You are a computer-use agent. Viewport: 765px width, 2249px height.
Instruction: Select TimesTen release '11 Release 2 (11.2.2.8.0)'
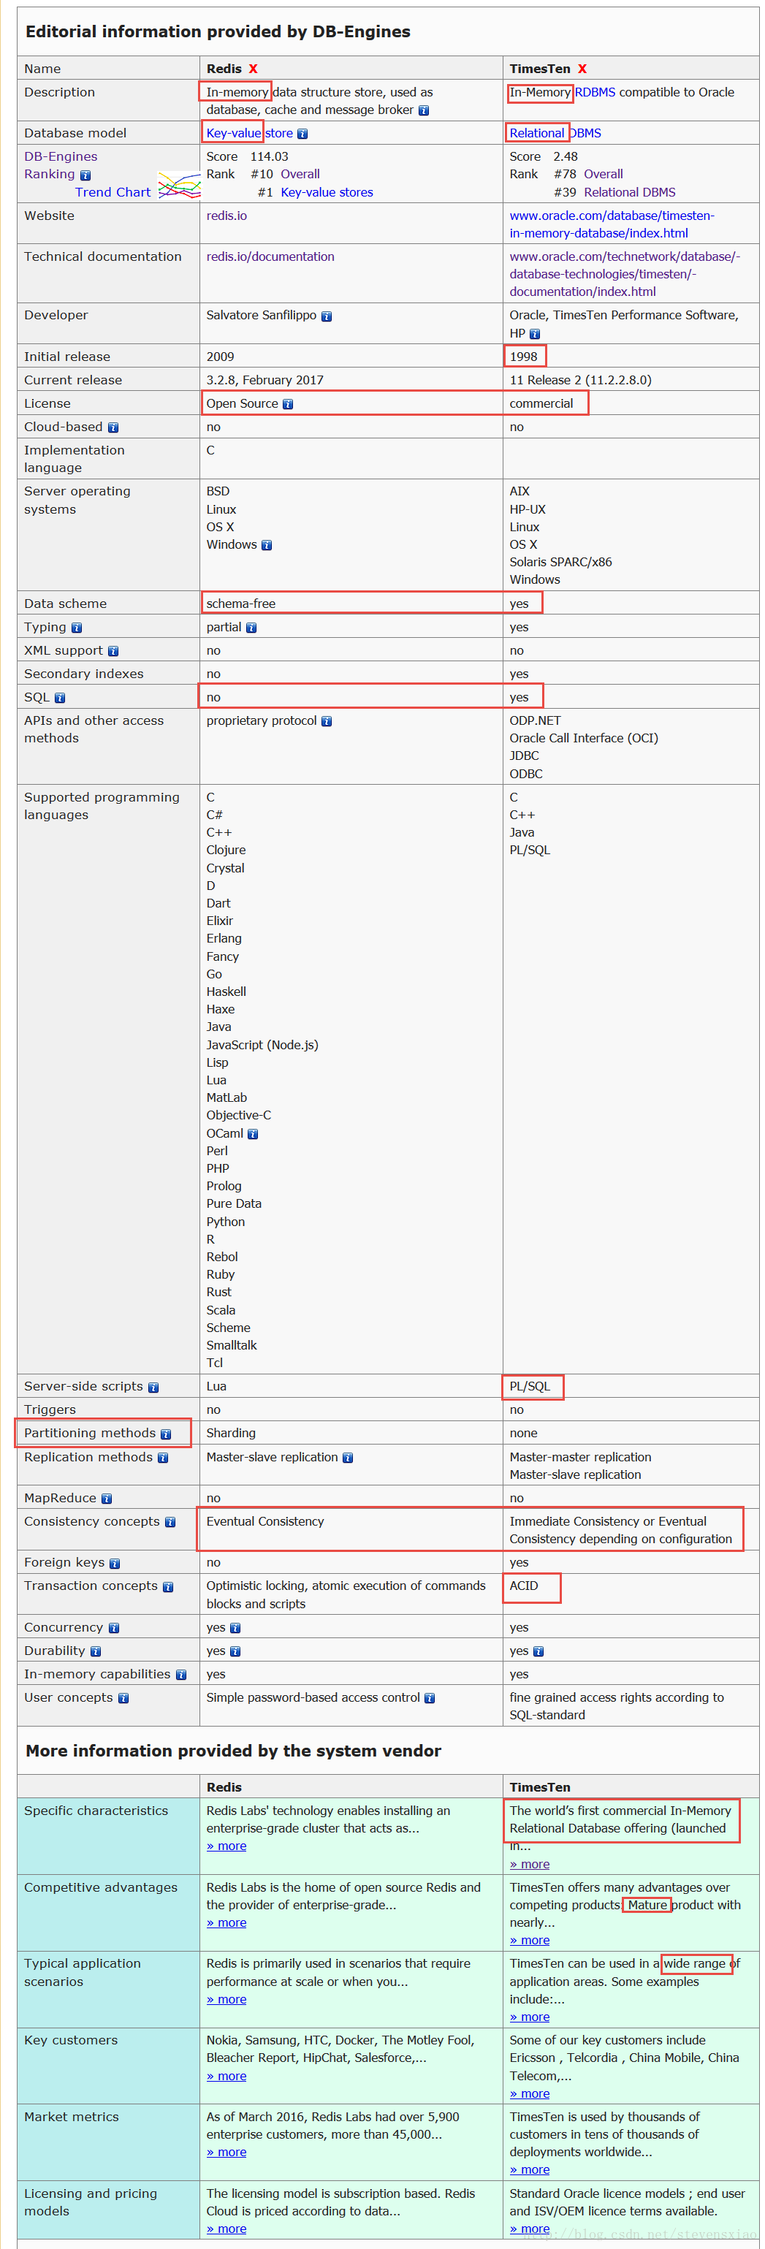581,381
